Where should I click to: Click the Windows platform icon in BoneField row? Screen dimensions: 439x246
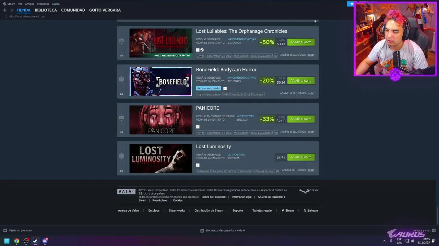pos(225,88)
